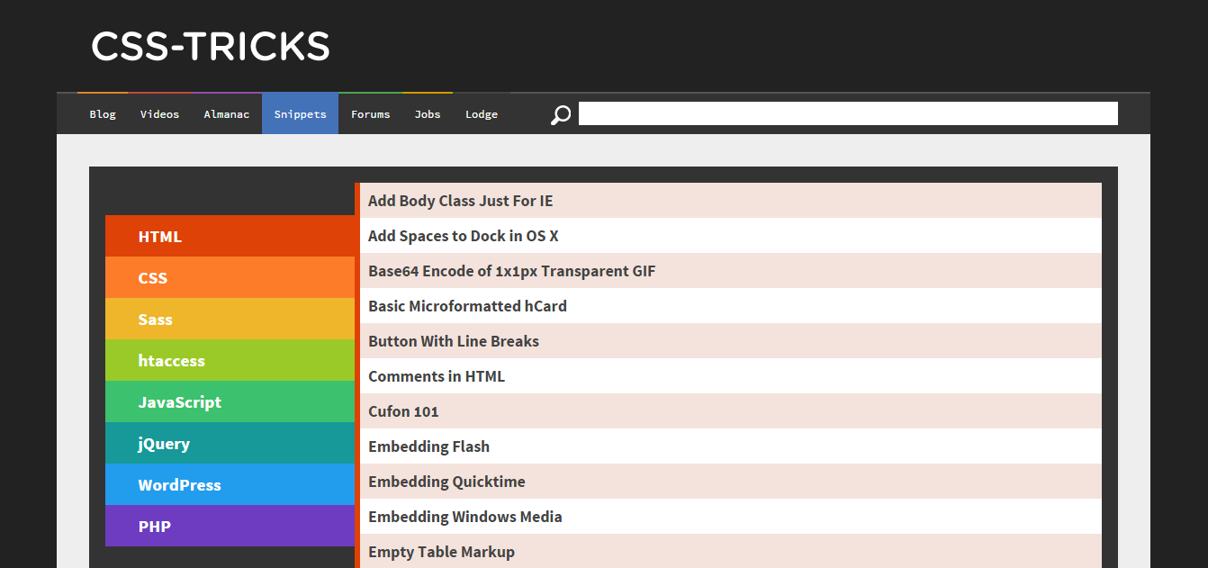Click the magnifying glass search icon
This screenshot has height=568, width=1208.
[x=561, y=115]
